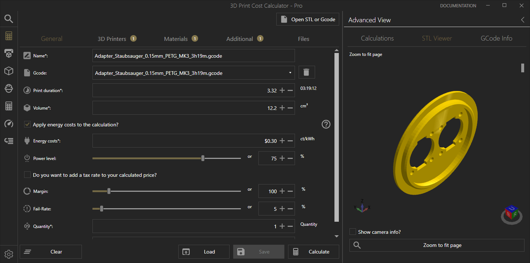Open the 3D printer icon in sidebar

pos(9,53)
